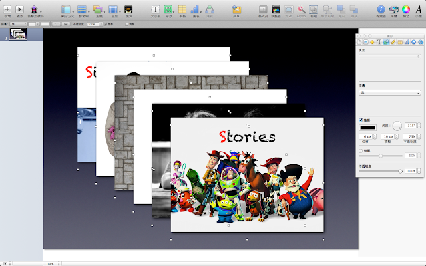The image size is (426, 266).
Task: Insert a Table from the toolbar
Action: (182, 9)
